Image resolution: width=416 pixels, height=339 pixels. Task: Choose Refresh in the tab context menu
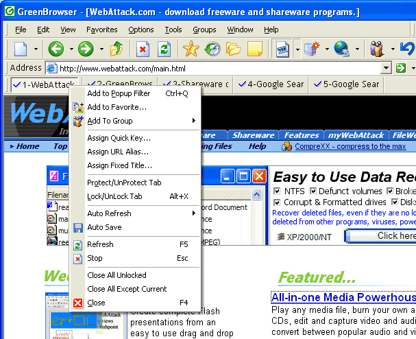[x=135, y=244]
